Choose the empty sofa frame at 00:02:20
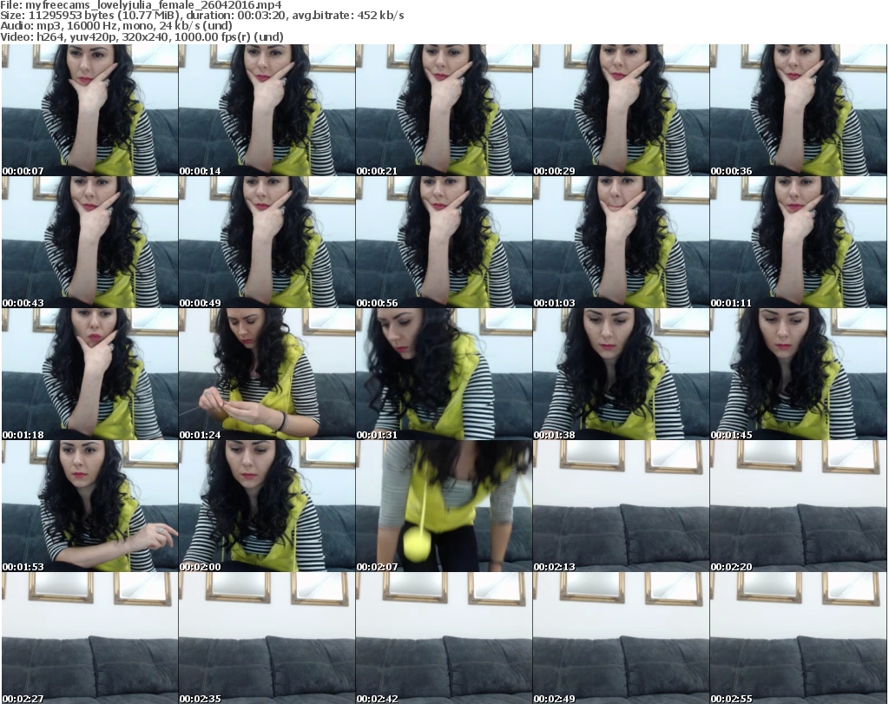This screenshot has width=889, height=704. click(799, 506)
